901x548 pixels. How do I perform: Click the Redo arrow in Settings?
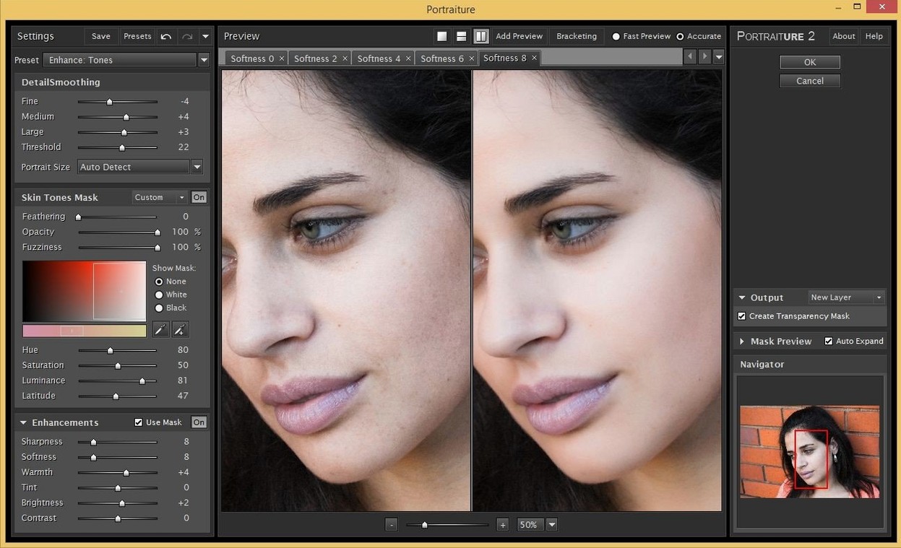pyautogui.click(x=187, y=36)
